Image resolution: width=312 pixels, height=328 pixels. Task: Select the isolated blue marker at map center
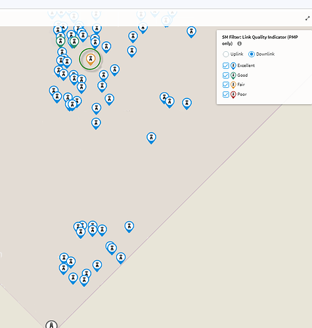[x=151, y=138]
